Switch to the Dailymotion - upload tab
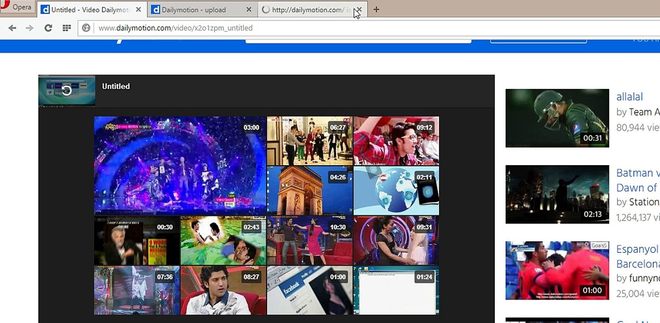This screenshot has width=660, height=323. click(x=202, y=9)
